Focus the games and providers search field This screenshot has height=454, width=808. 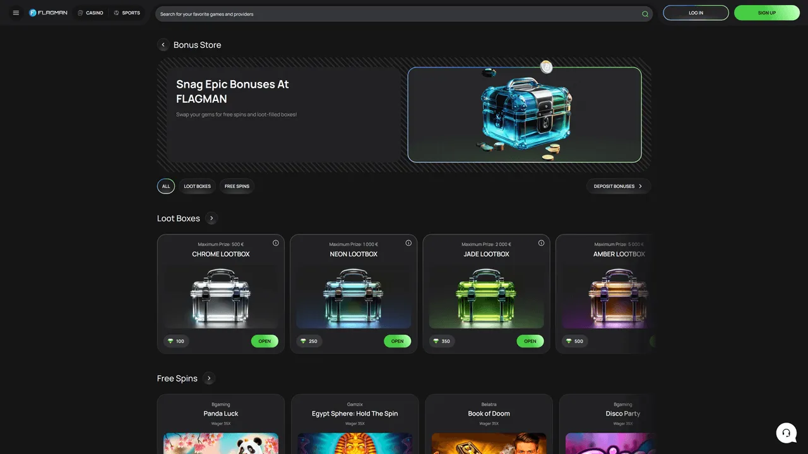[x=404, y=14]
